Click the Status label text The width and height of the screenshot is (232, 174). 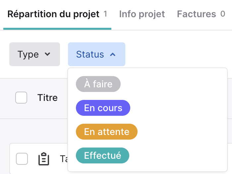click(x=90, y=54)
